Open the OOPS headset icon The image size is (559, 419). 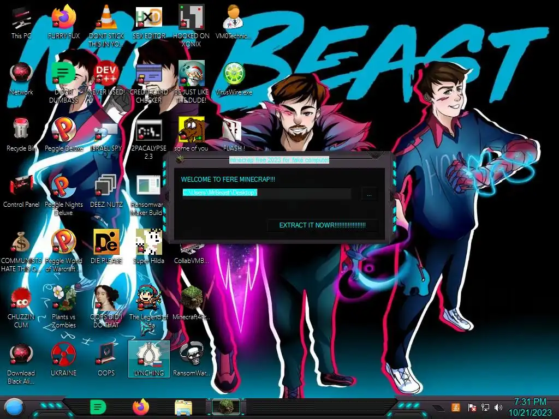[x=106, y=359]
